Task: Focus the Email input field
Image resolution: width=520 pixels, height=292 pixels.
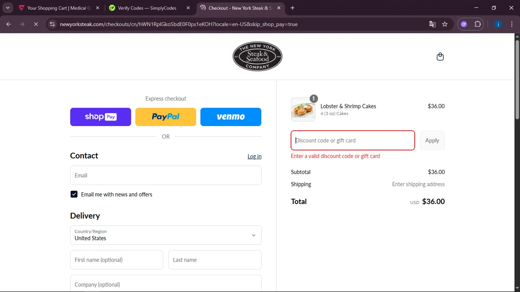Action: pyautogui.click(x=166, y=175)
